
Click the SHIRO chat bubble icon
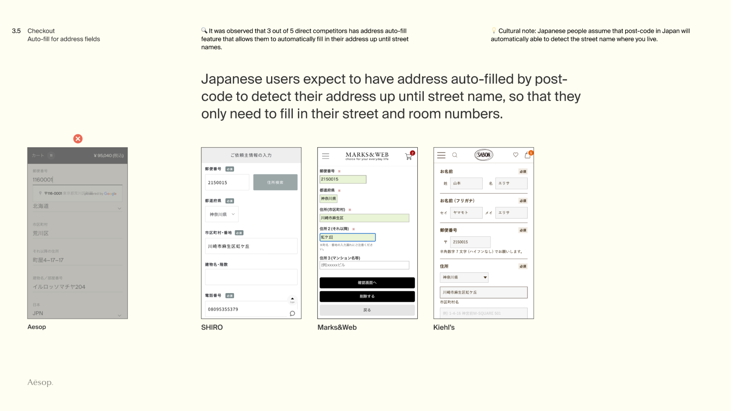292,314
